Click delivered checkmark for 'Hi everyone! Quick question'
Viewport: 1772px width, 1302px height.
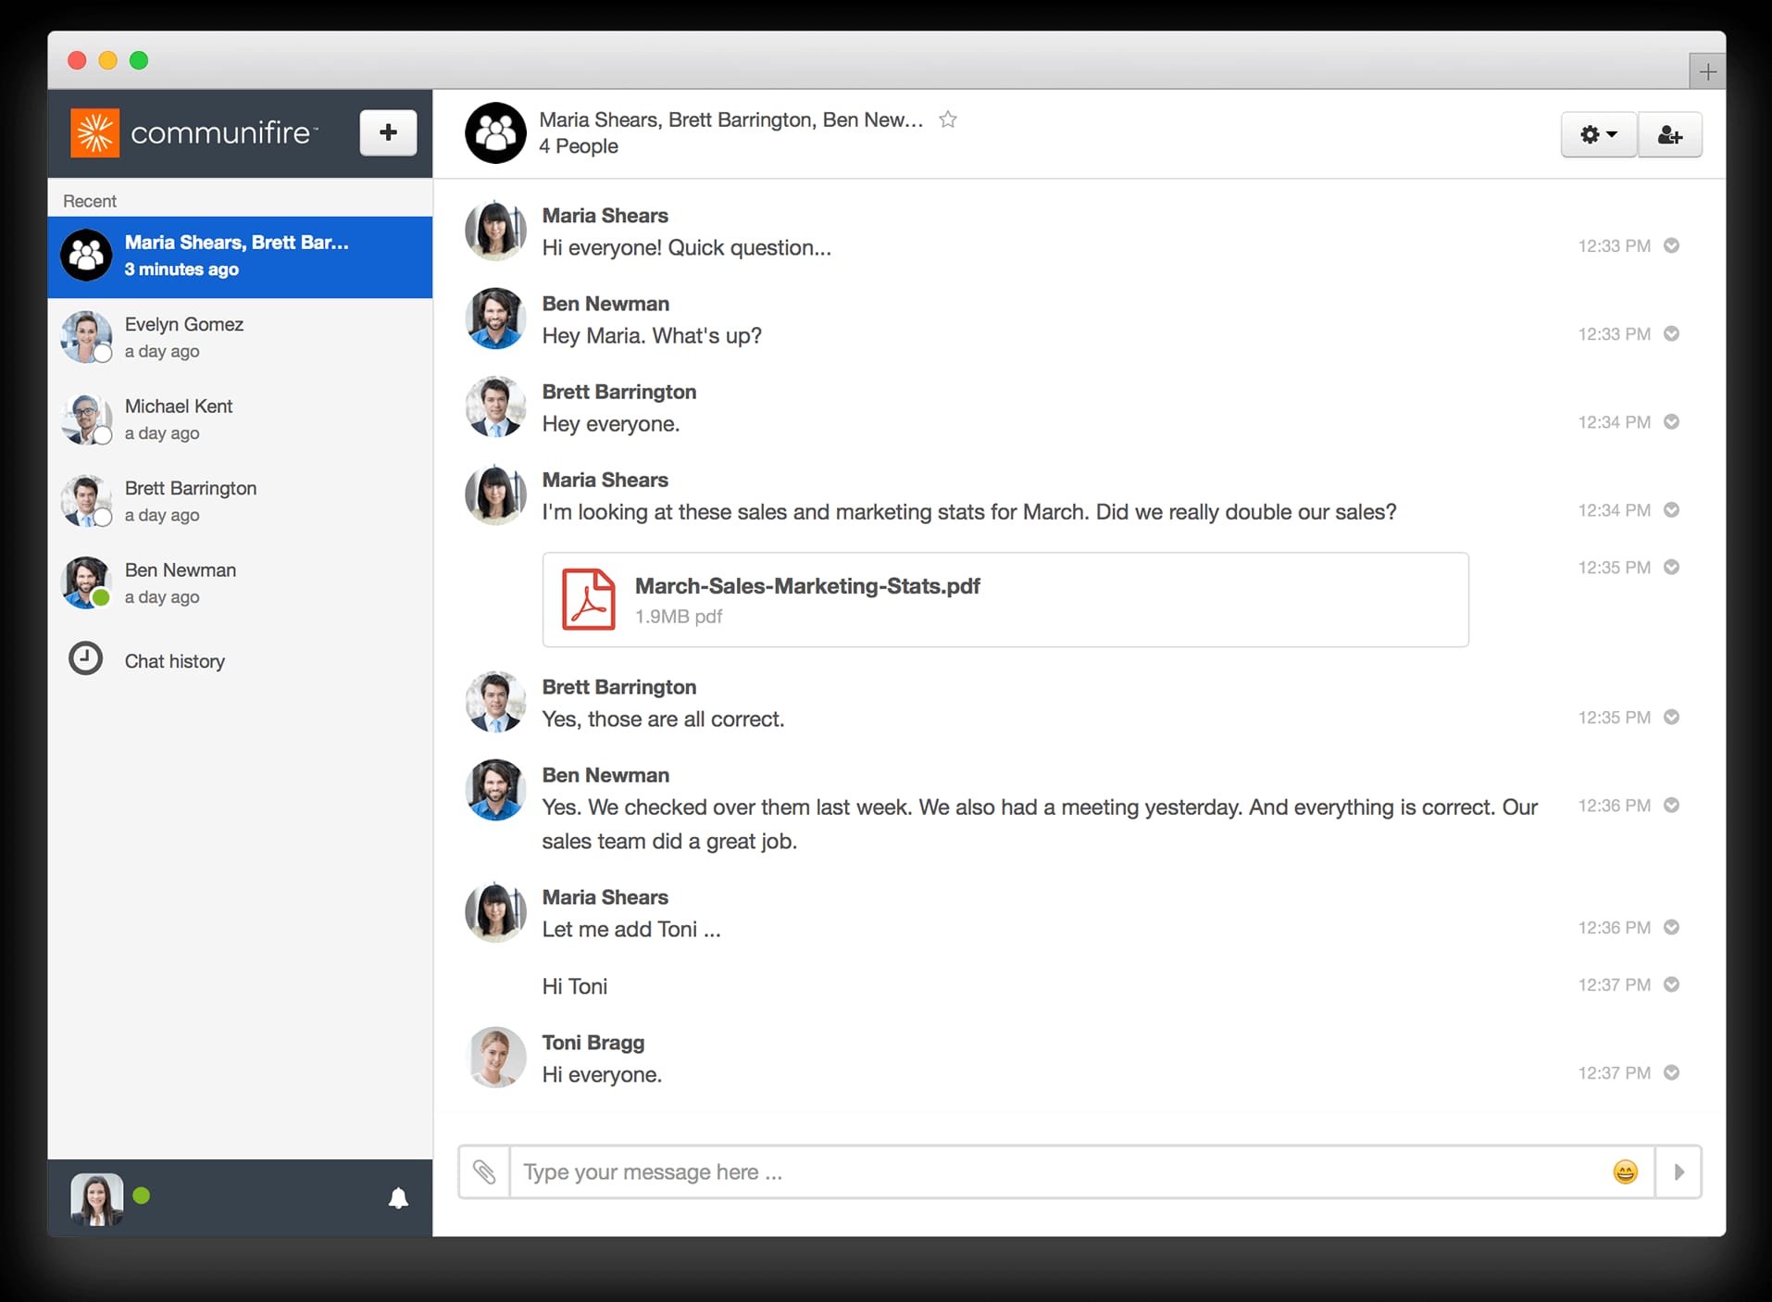pyautogui.click(x=1672, y=245)
